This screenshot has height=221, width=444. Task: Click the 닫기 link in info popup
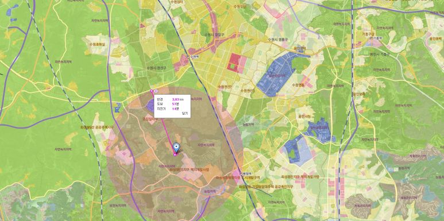coord(184,114)
